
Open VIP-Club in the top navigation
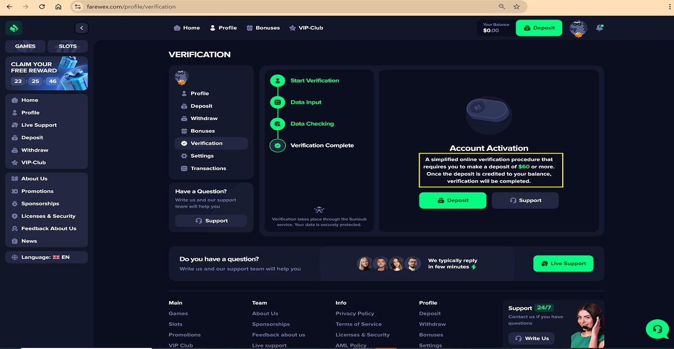(x=306, y=27)
